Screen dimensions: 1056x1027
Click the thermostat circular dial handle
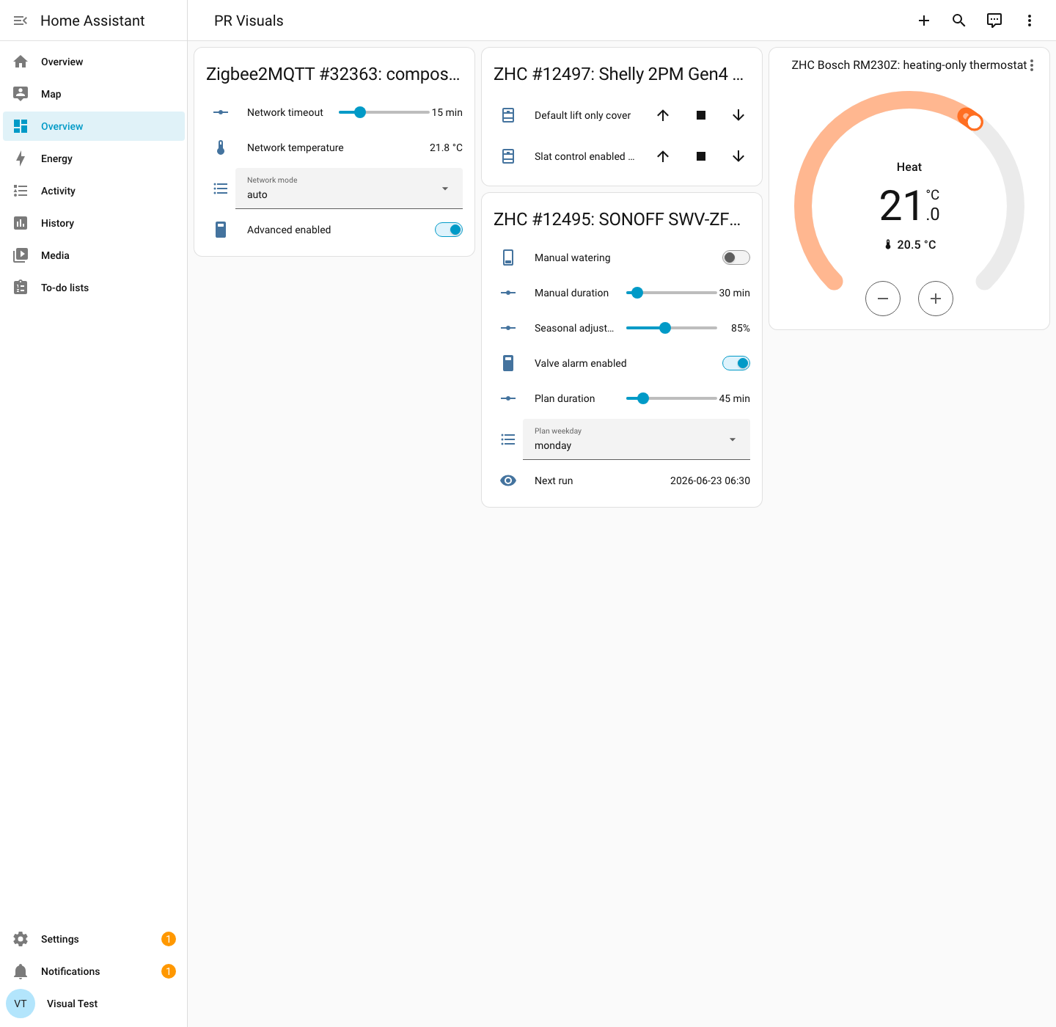point(974,122)
